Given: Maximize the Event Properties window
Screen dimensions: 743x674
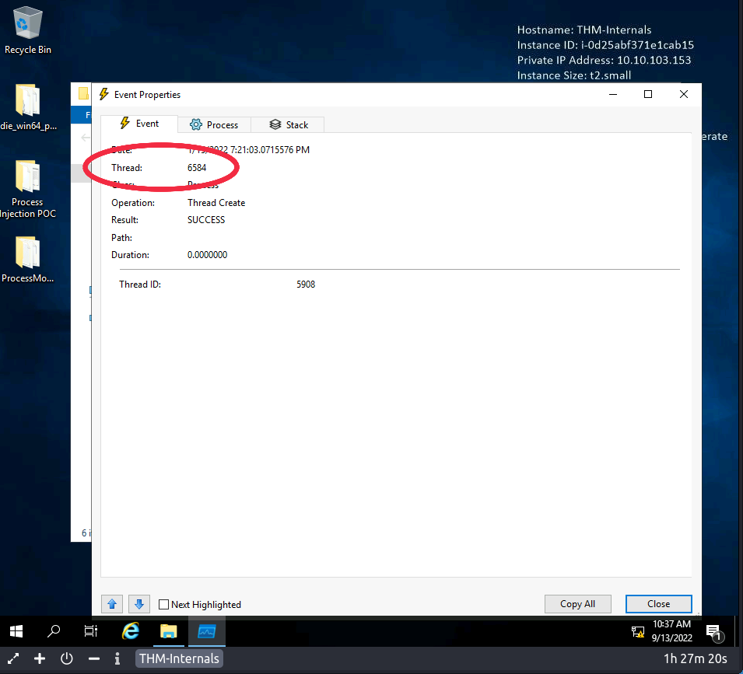Looking at the screenshot, I should (x=647, y=94).
